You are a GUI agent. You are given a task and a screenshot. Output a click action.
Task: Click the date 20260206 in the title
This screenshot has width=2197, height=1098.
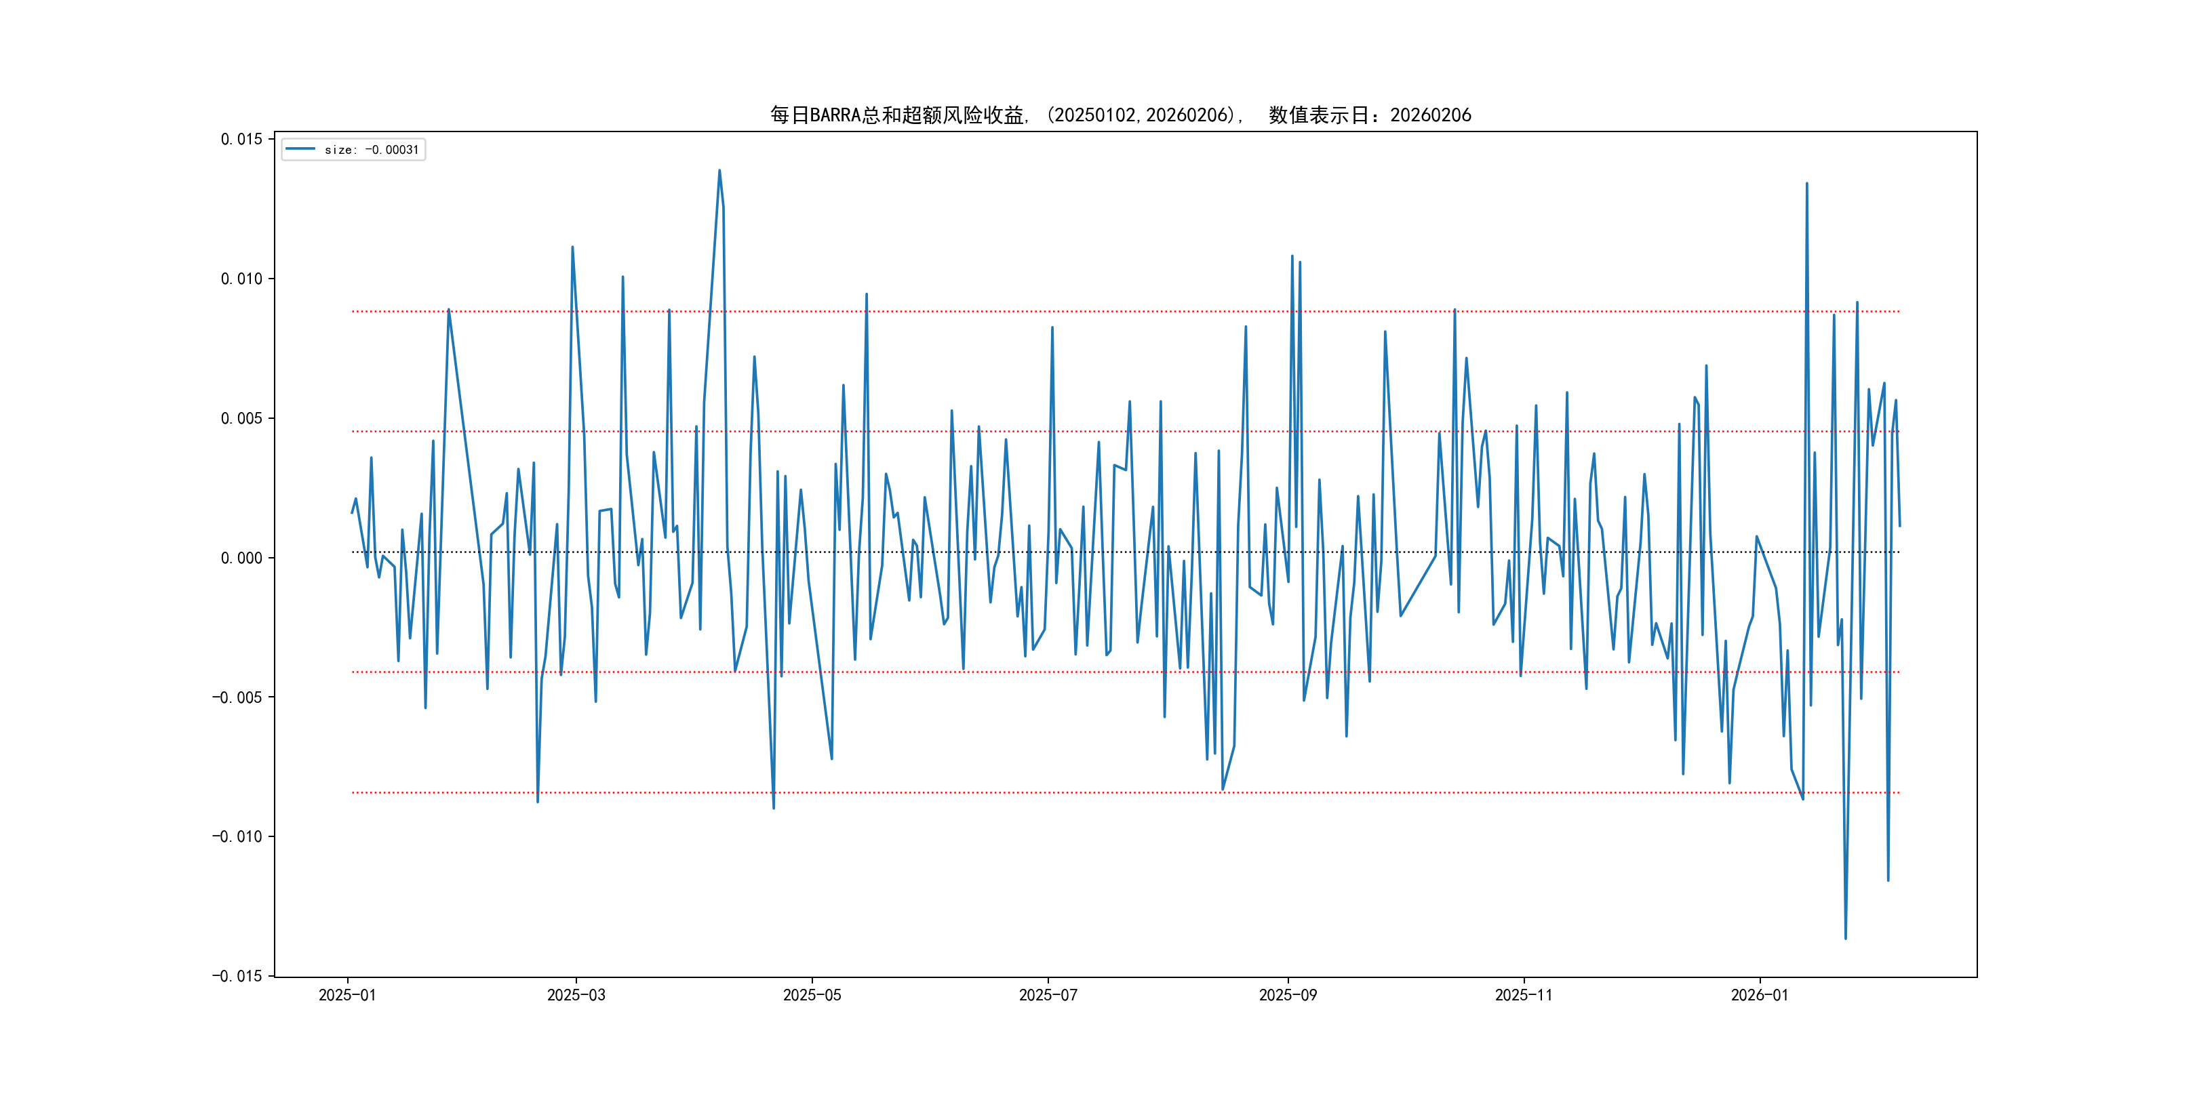coord(1430,115)
